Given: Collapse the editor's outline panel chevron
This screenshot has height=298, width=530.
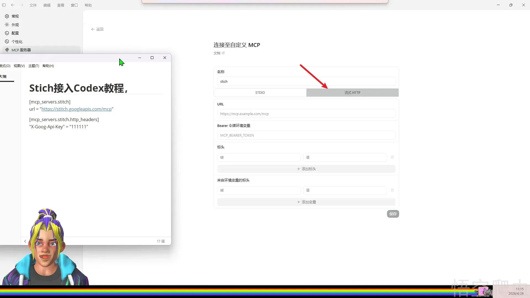Looking at the screenshot, I should [25, 241].
